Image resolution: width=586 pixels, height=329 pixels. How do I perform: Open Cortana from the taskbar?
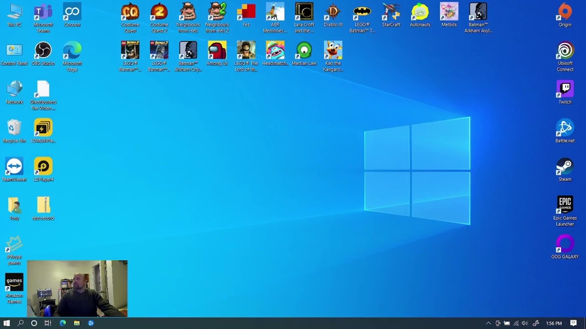[x=34, y=323]
